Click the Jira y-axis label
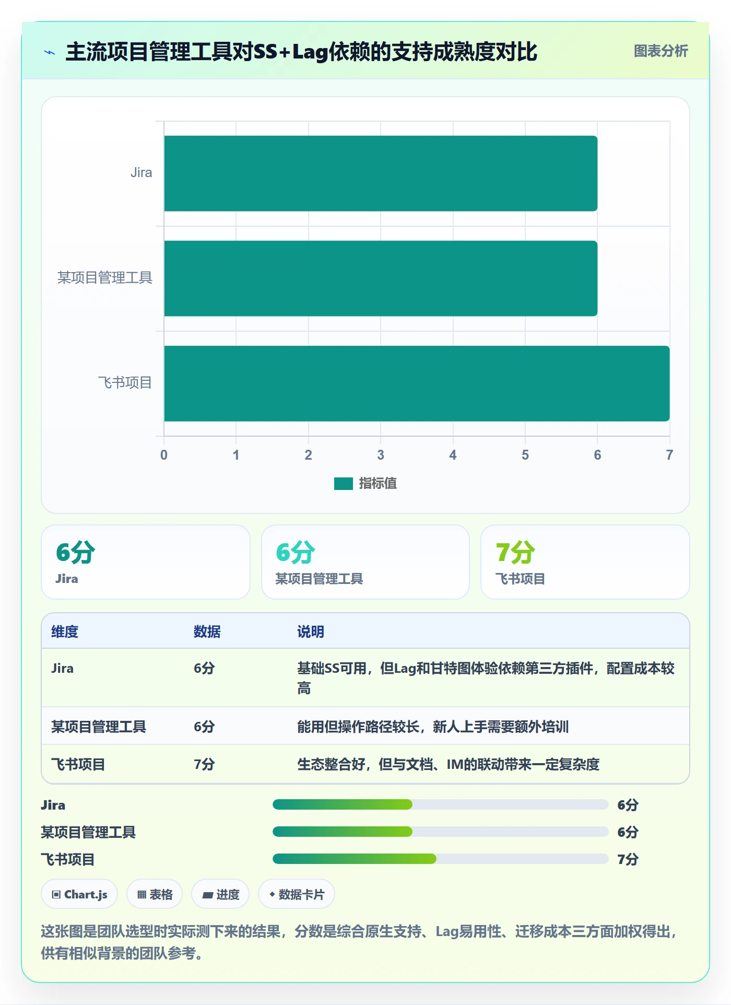Image resolution: width=731 pixels, height=1005 pixels. pos(141,173)
